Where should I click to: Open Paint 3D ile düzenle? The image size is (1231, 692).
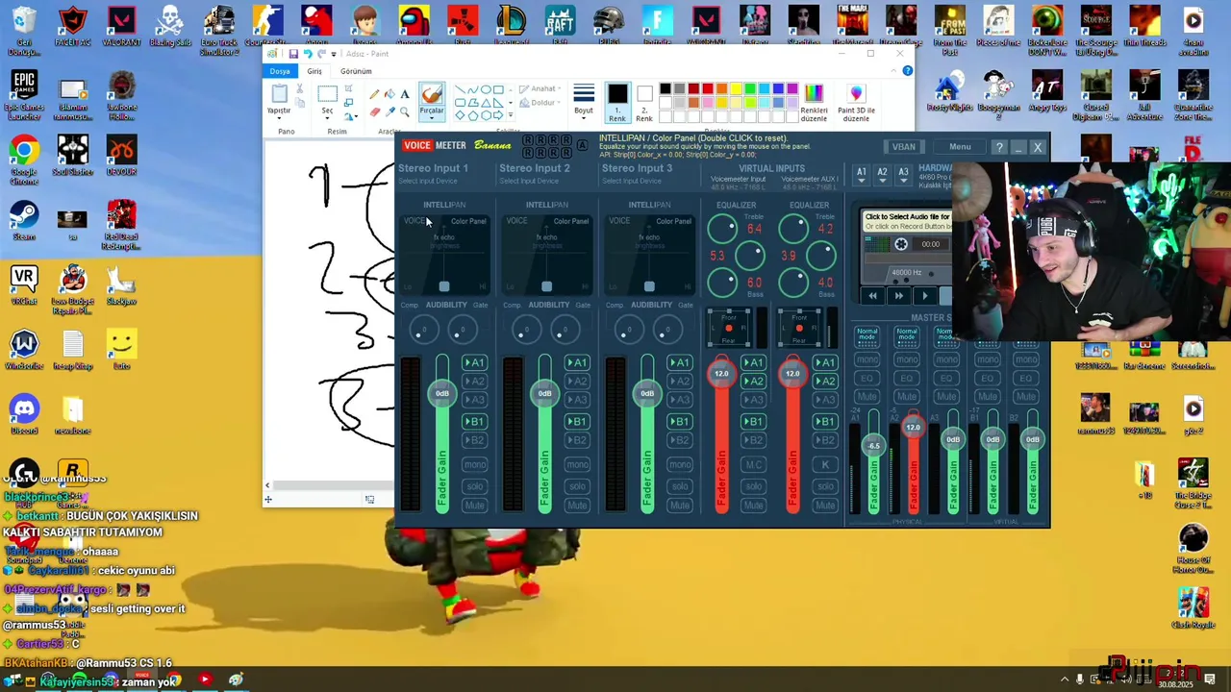point(856,102)
